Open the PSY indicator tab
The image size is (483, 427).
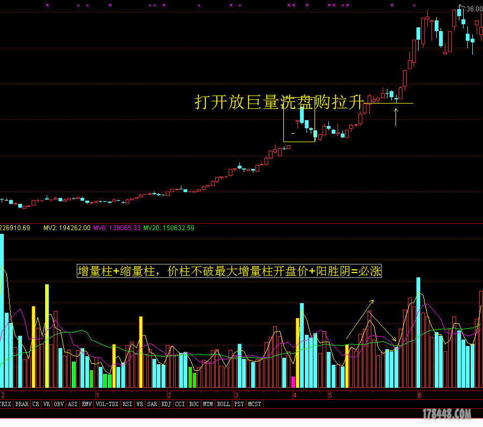coord(239,404)
